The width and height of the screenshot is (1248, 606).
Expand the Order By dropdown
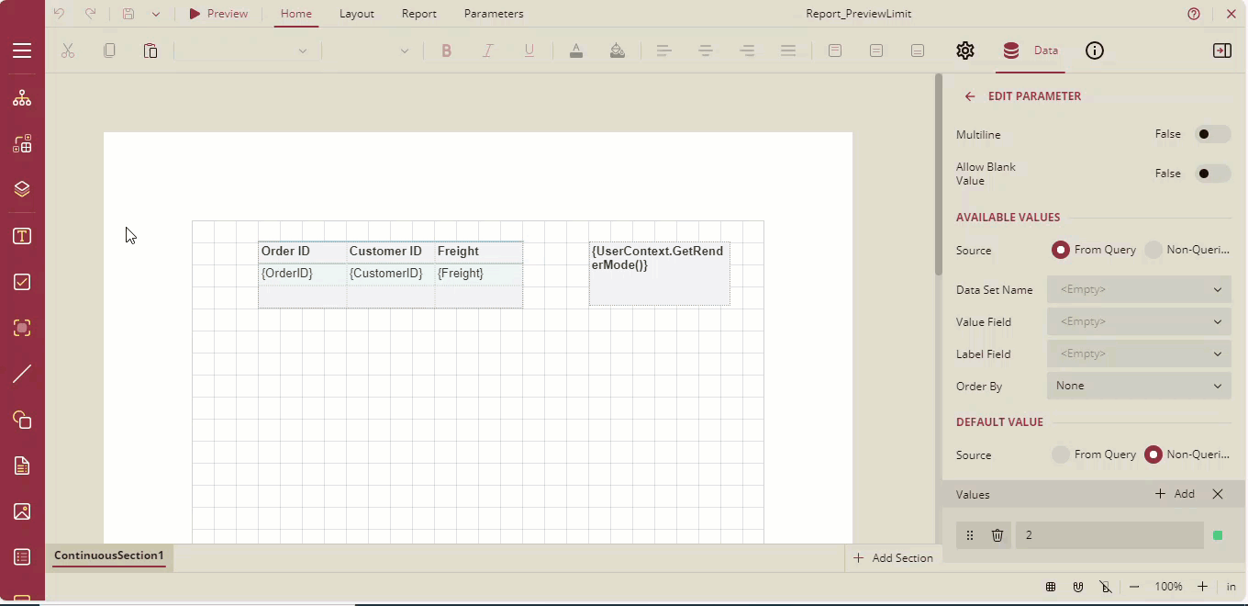(1138, 386)
